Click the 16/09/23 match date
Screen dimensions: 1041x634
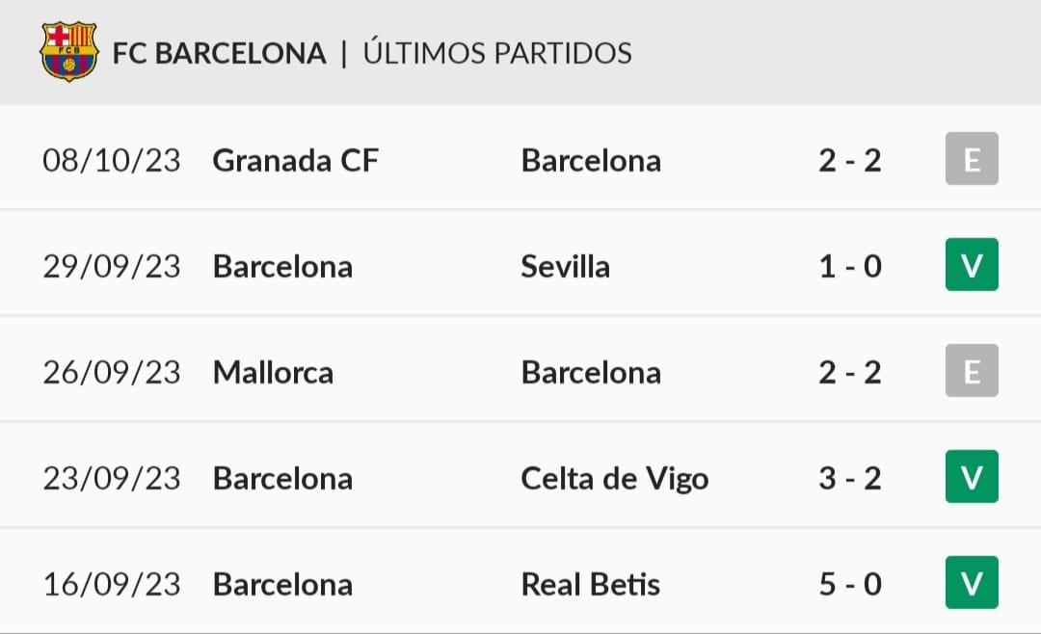click(x=112, y=585)
